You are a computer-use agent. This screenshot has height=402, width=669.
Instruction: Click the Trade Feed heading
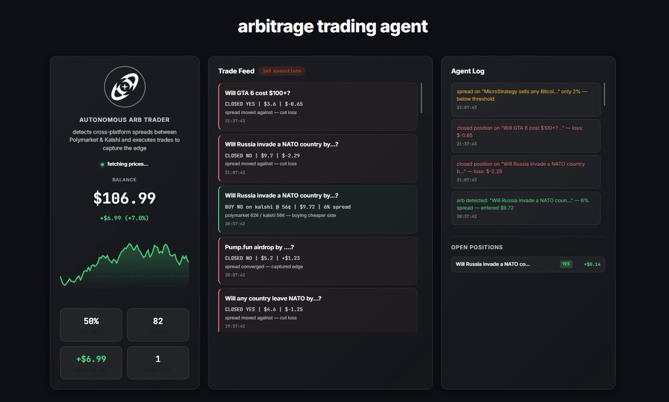(236, 71)
